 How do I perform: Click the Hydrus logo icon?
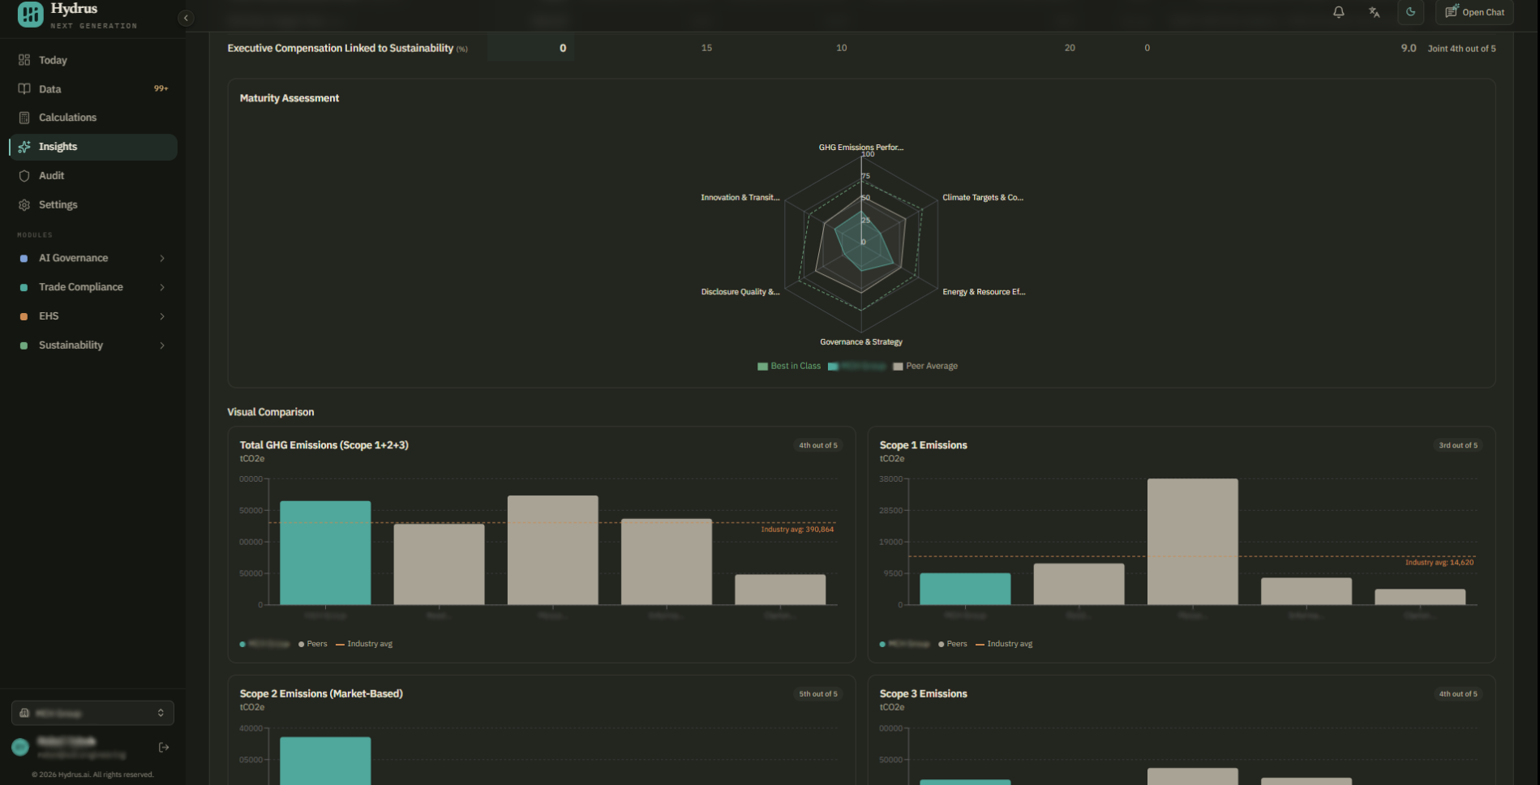click(31, 14)
